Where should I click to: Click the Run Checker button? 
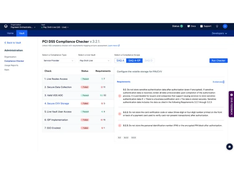point(219,61)
